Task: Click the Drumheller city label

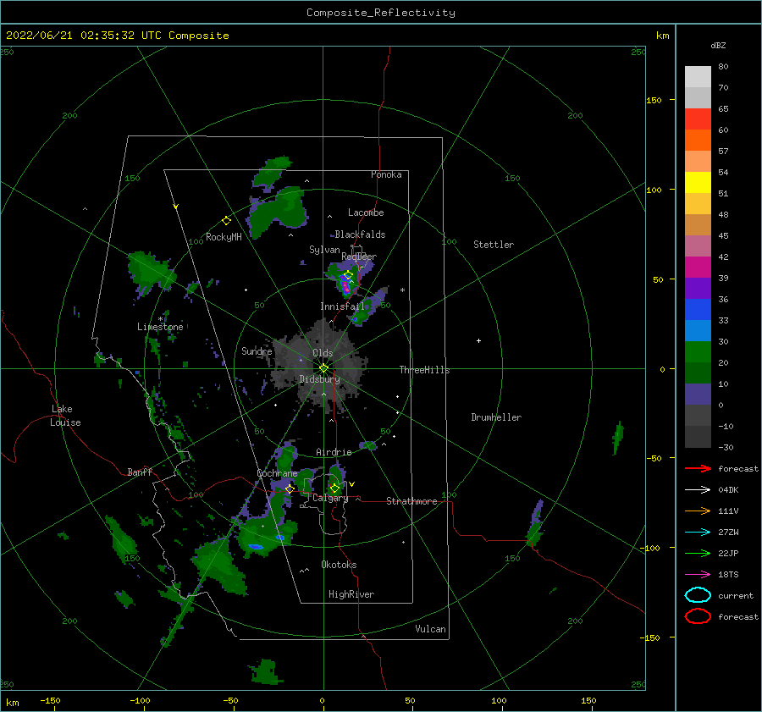Action: [496, 417]
